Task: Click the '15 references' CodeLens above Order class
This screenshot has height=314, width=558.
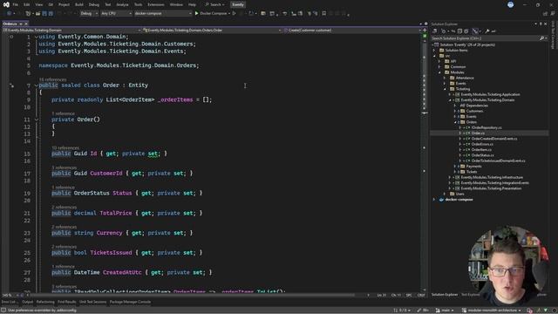Action: click(52, 79)
